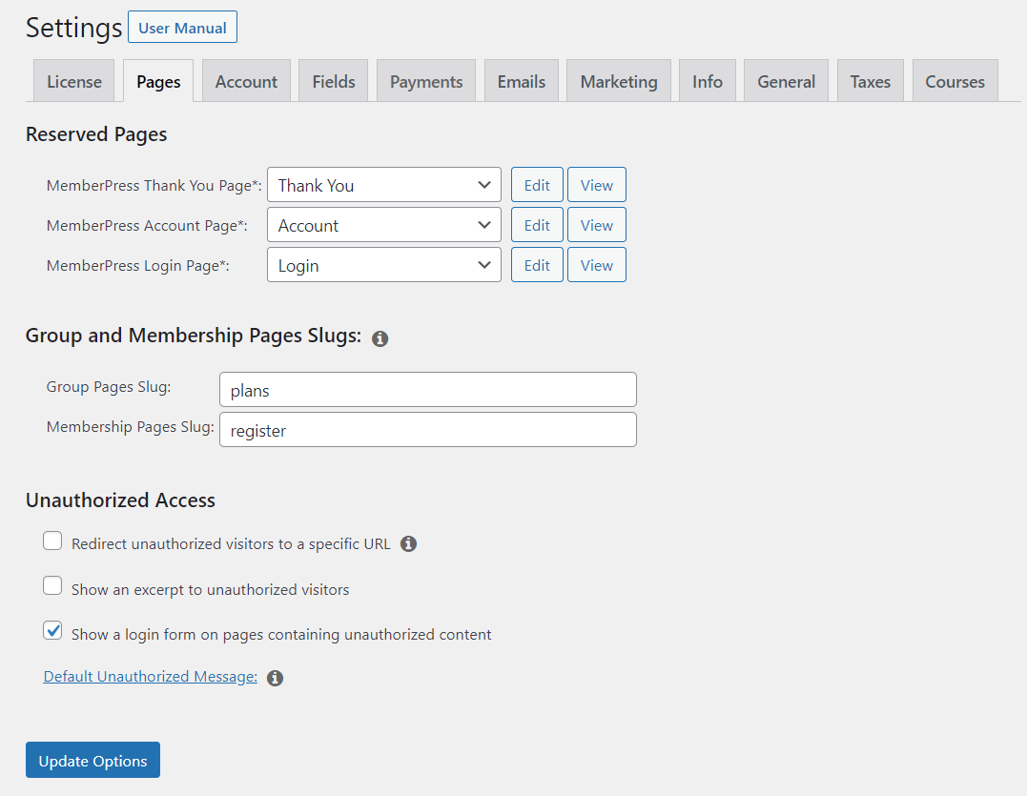Edit the Account page
This screenshot has height=796, width=1027.
click(537, 225)
